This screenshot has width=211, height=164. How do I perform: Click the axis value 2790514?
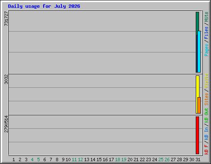[x=6, y=124]
